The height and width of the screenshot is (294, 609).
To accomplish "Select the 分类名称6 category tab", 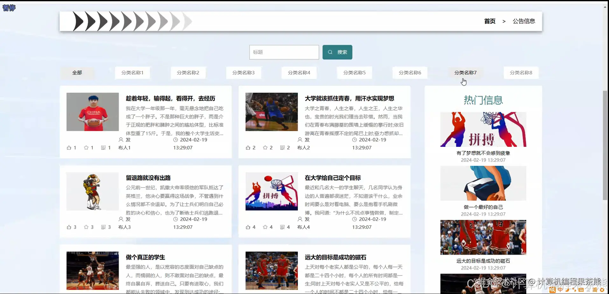I will click(410, 73).
